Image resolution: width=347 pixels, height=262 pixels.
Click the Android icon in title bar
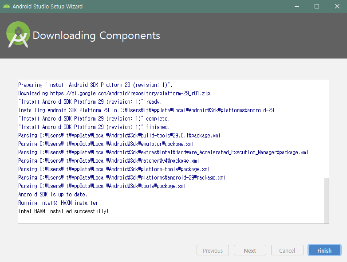[x=6, y=6]
